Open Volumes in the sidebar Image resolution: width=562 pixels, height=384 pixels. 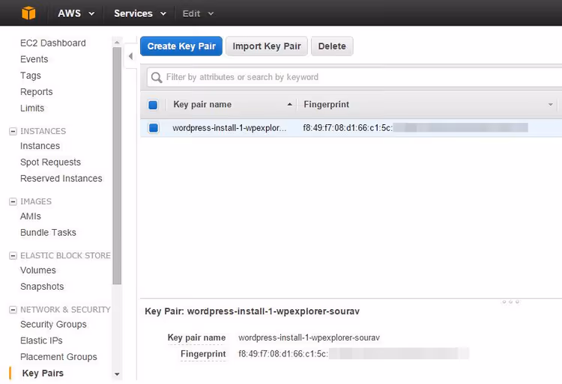pos(38,270)
